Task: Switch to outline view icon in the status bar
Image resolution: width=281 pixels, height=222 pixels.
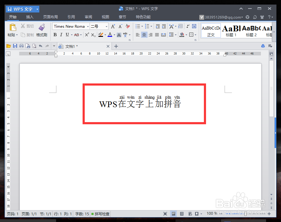Action: coord(182,213)
